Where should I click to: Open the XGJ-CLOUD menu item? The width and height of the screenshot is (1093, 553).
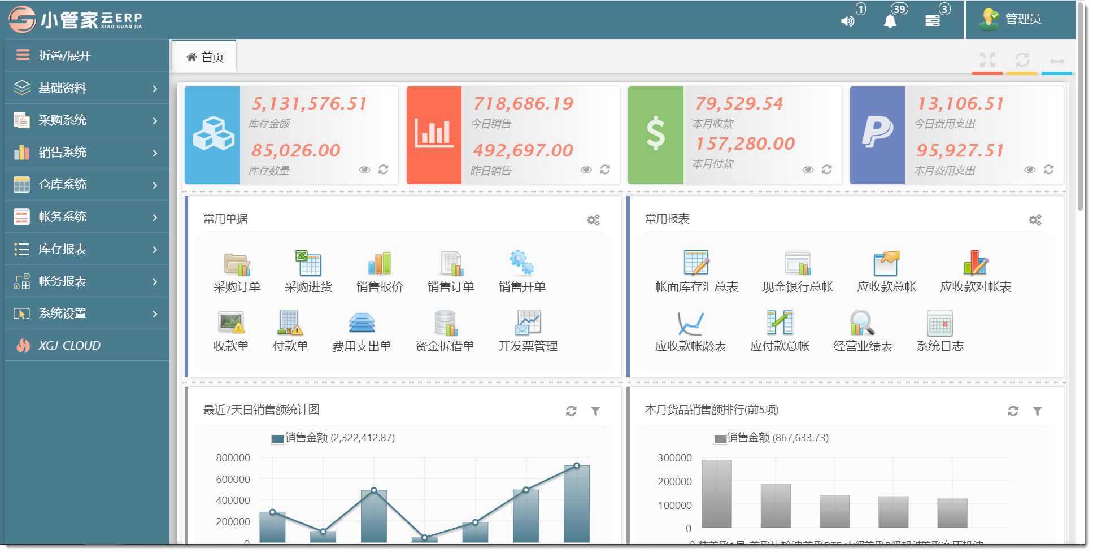[x=87, y=345]
